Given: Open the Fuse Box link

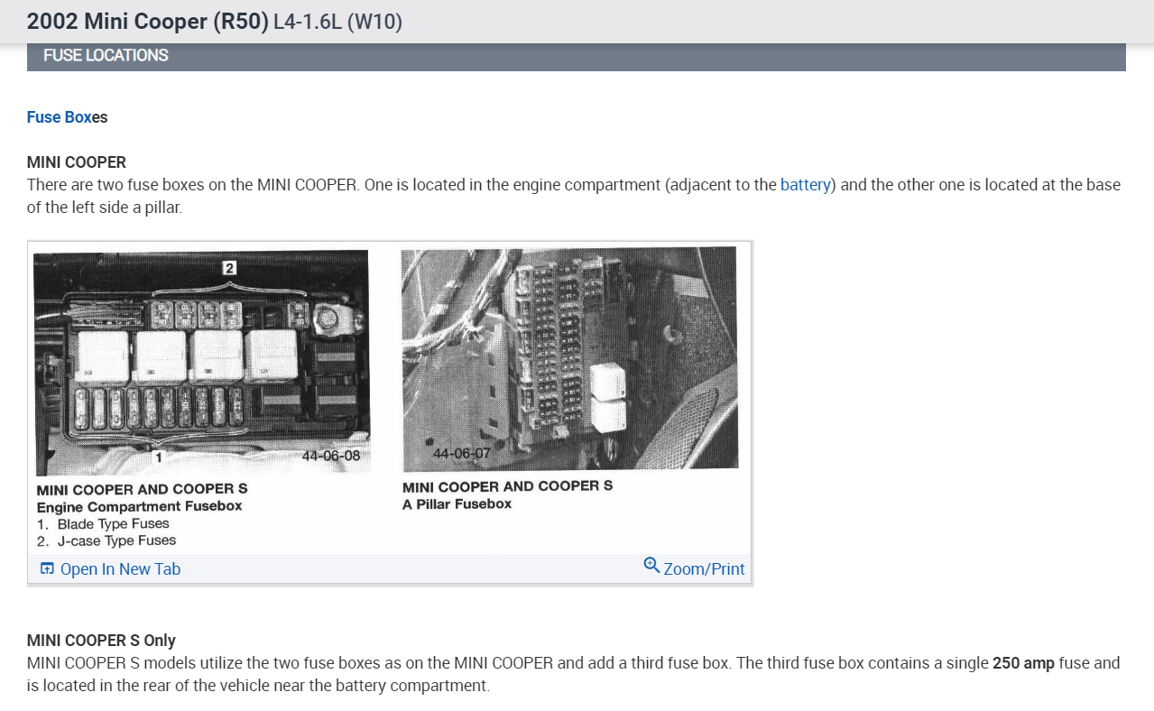Looking at the screenshot, I should pos(59,117).
